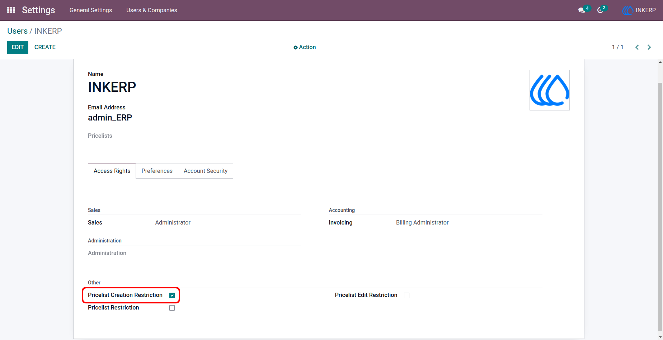The image size is (663, 340).
Task: Open the INKERP user menu
Action: [639, 10]
